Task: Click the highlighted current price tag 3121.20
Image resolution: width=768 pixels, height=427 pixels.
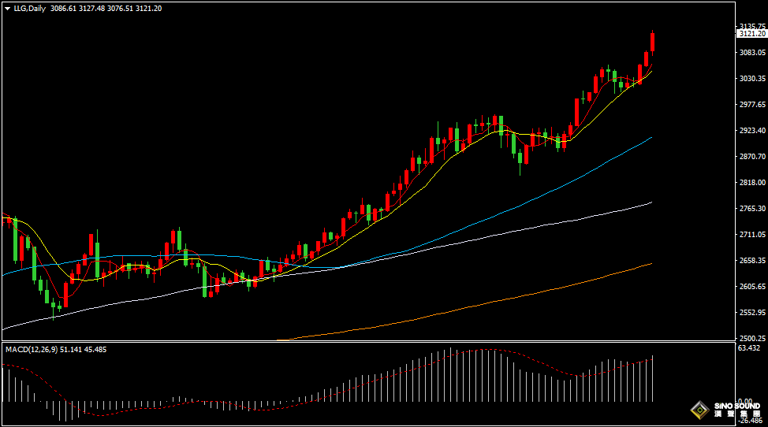Action: 751,35
